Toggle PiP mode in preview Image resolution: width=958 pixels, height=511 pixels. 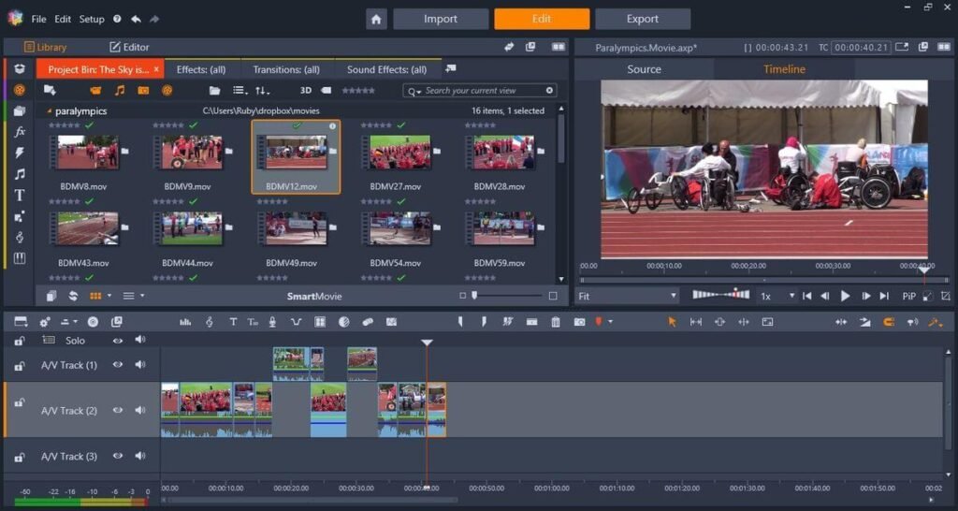[908, 296]
